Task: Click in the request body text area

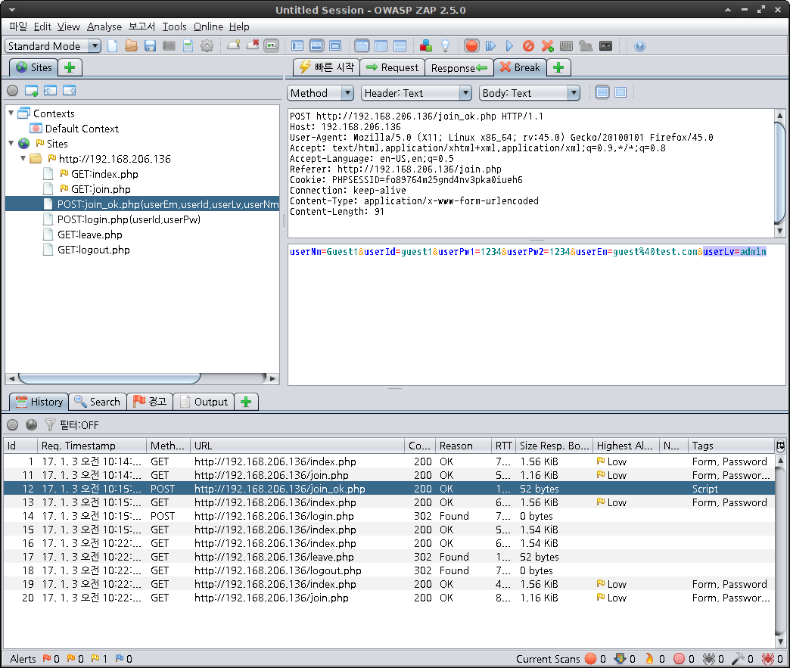Action: tap(537, 315)
